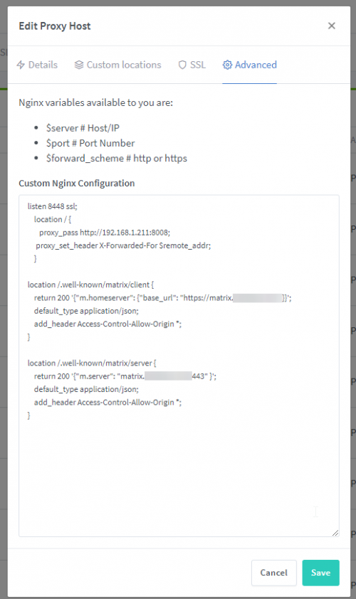This screenshot has height=599, width=356.
Task: Click the 'location / {' line
Action: click(53, 219)
